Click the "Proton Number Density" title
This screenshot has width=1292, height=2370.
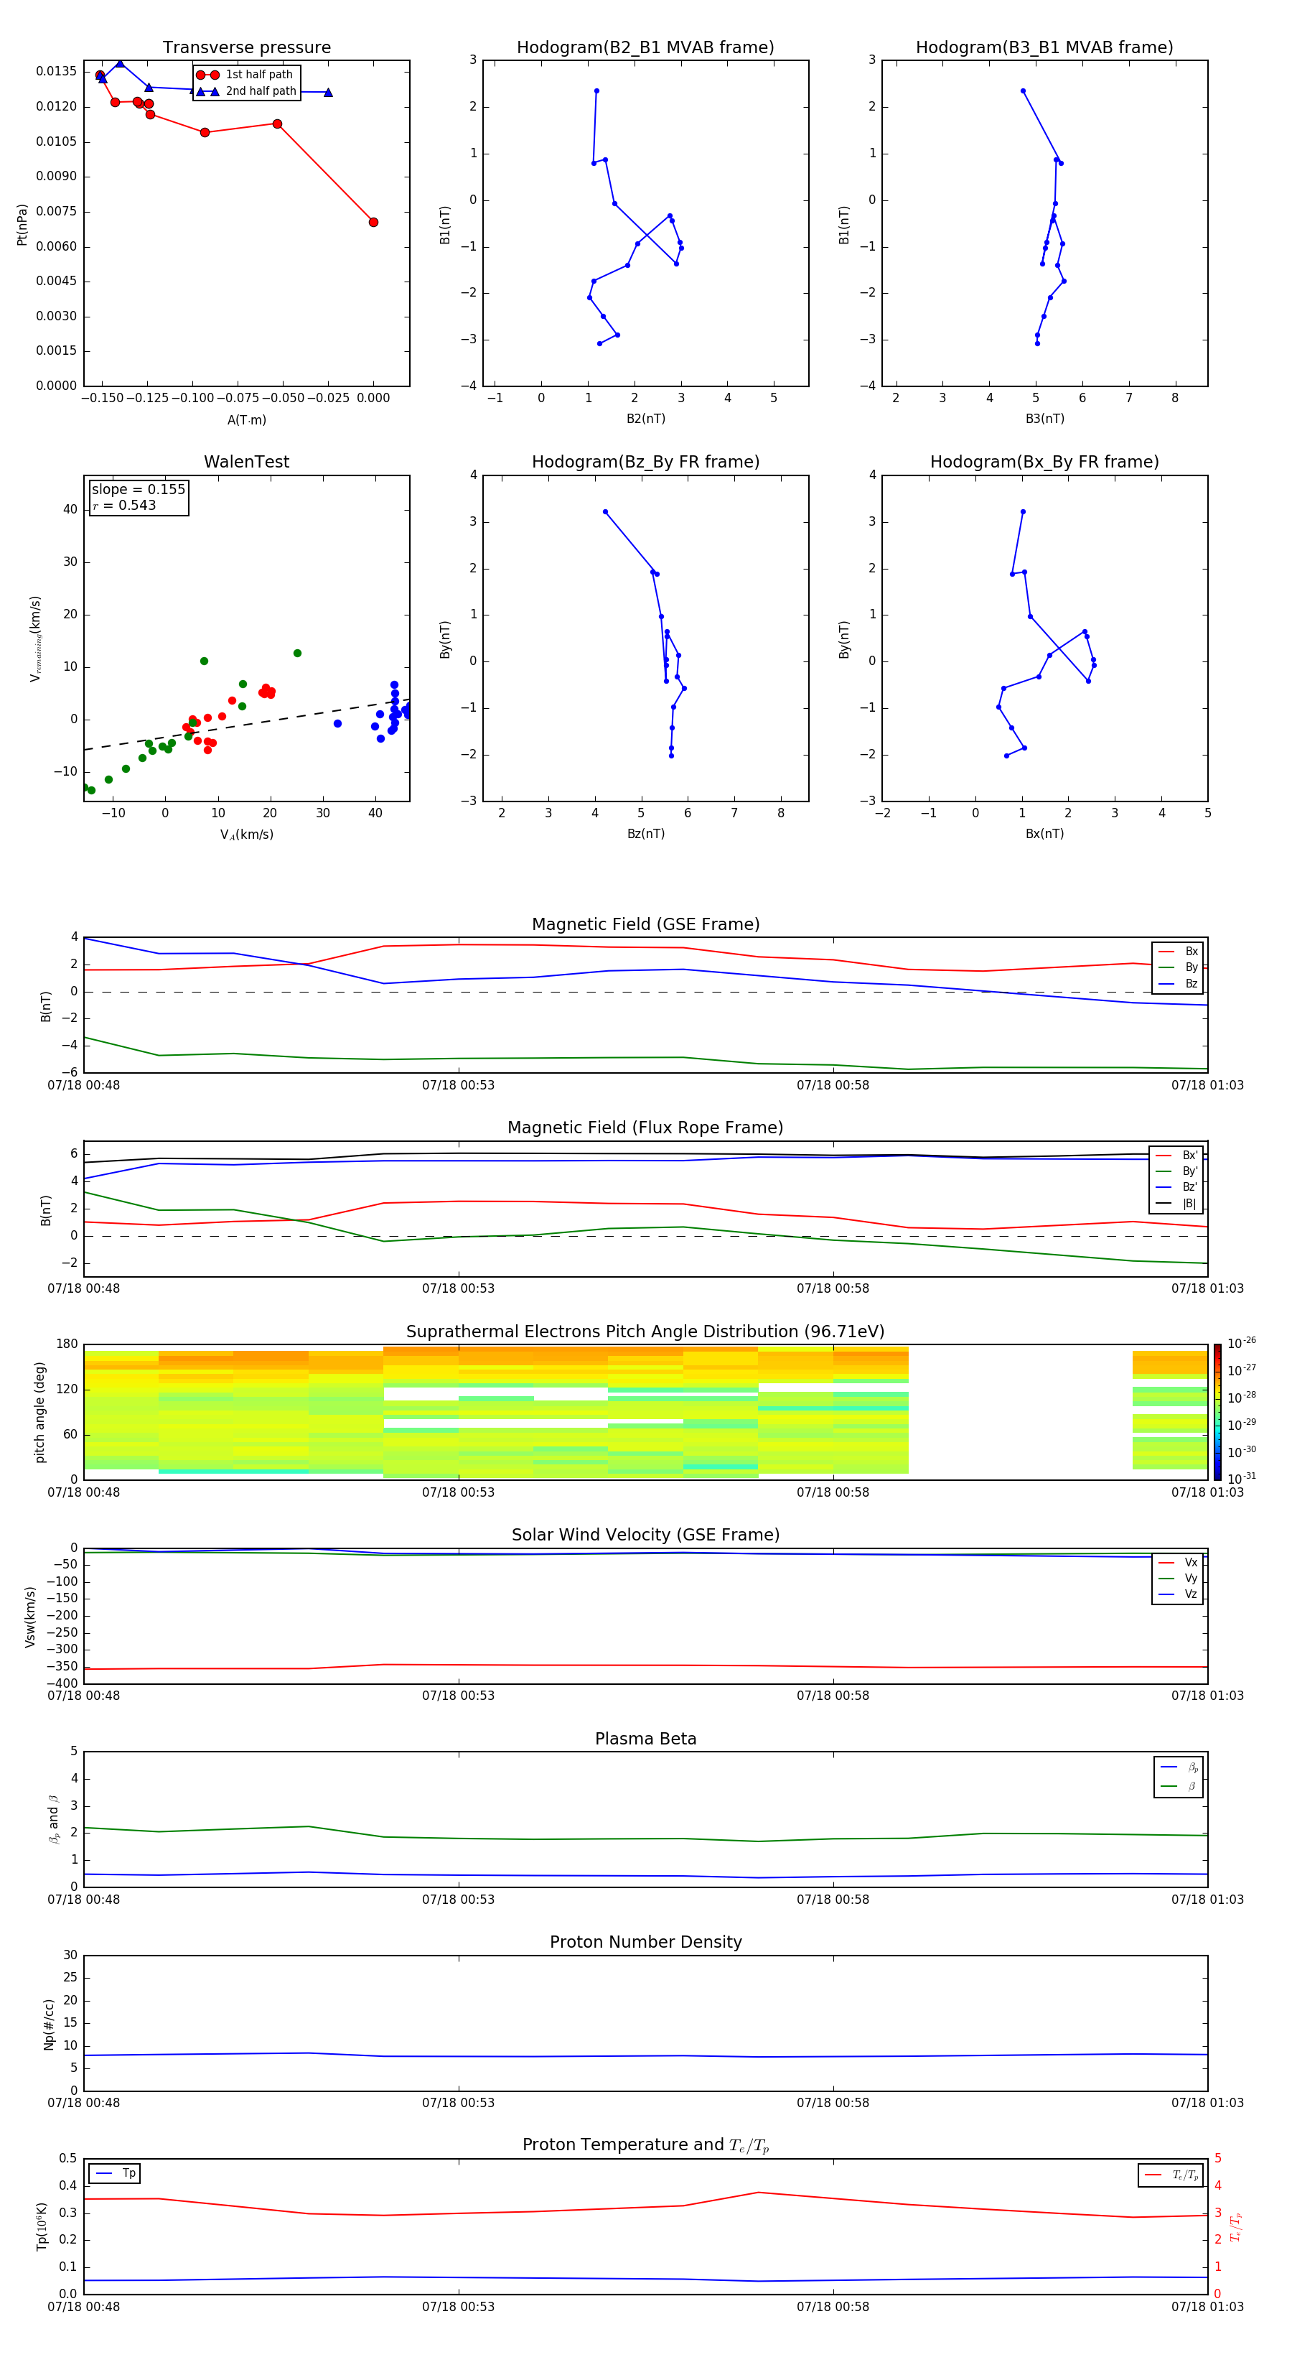(x=645, y=1942)
